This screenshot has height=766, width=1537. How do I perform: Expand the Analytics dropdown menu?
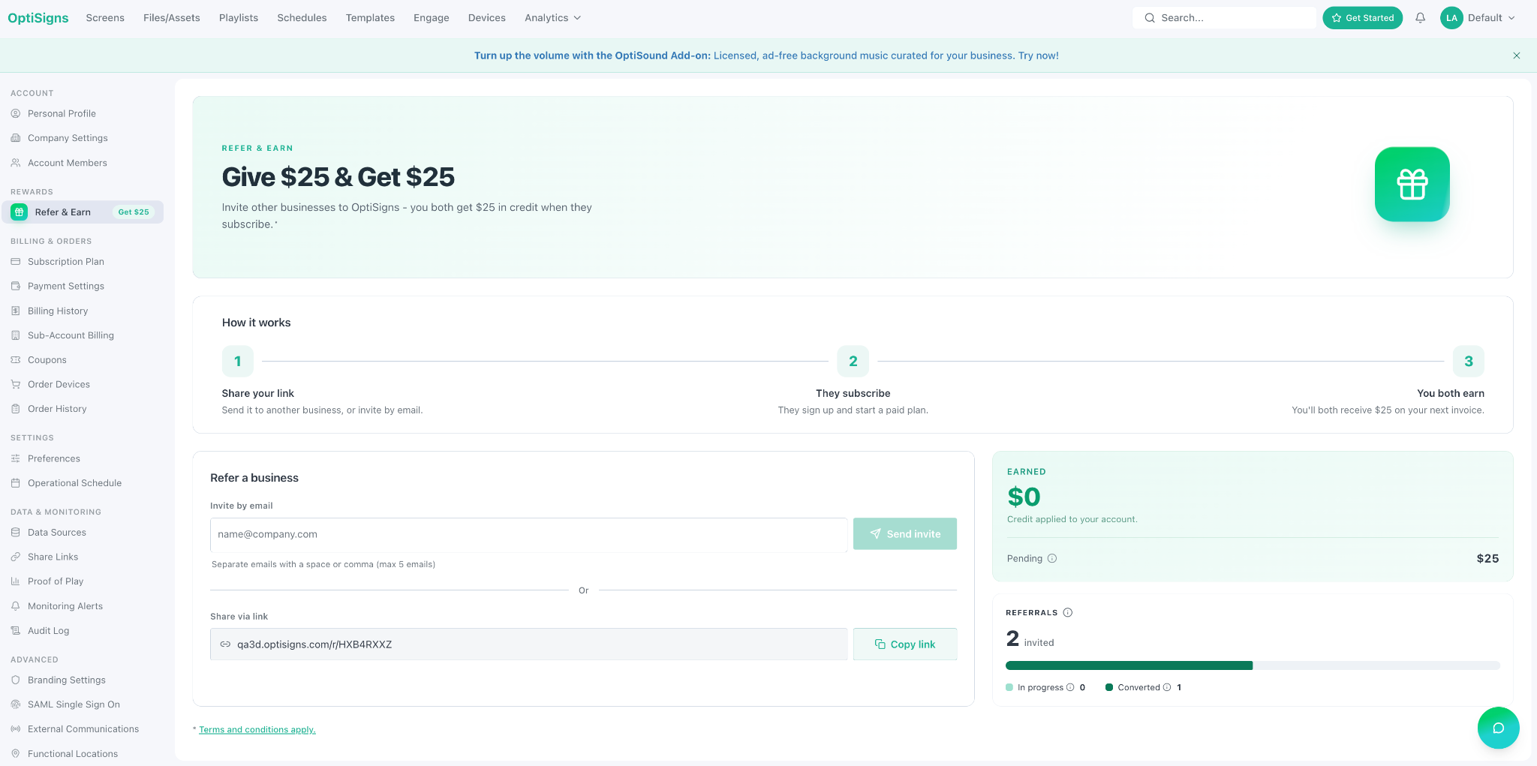pos(552,18)
